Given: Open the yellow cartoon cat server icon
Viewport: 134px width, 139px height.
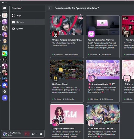Looking at the screenshot, I should pos(5,41).
